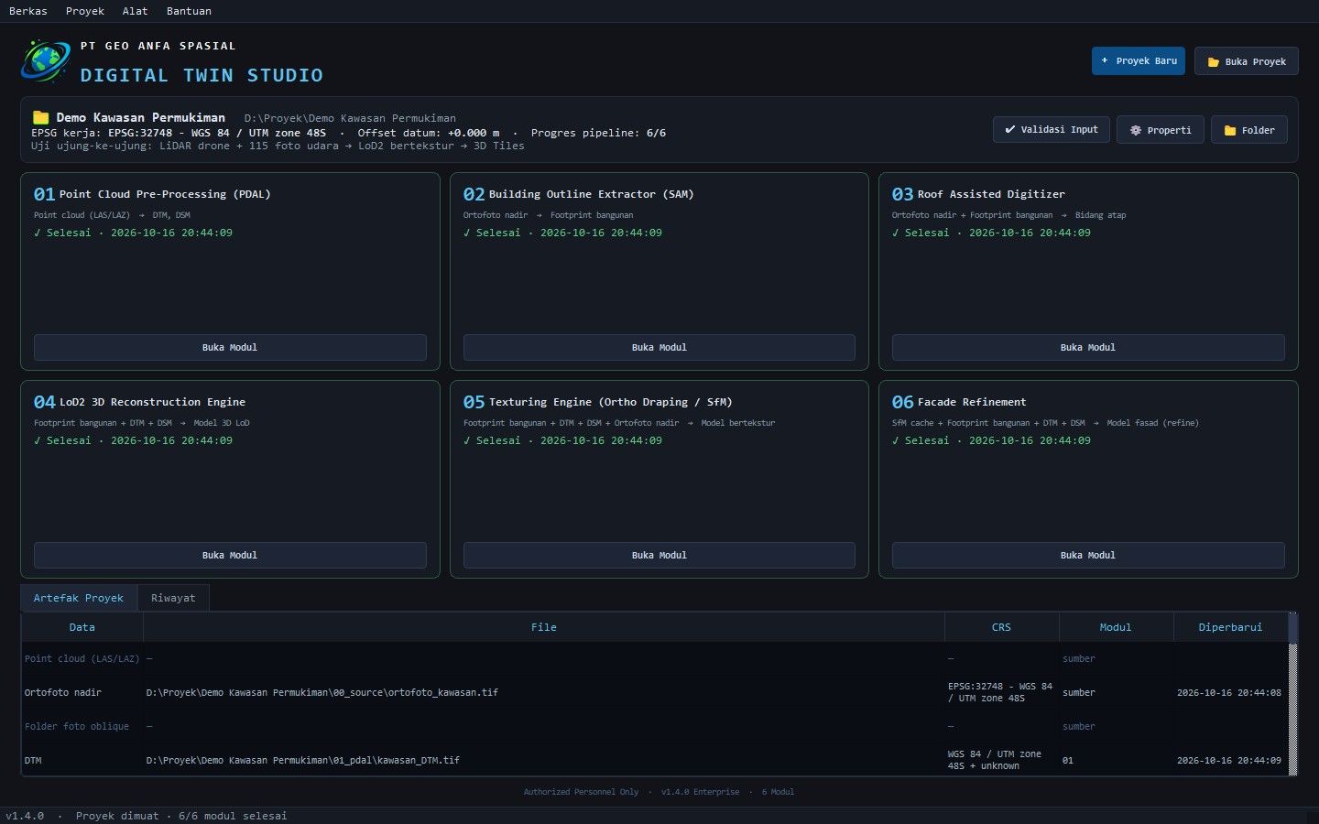Open the Bantuan menu

click(189, 11)
